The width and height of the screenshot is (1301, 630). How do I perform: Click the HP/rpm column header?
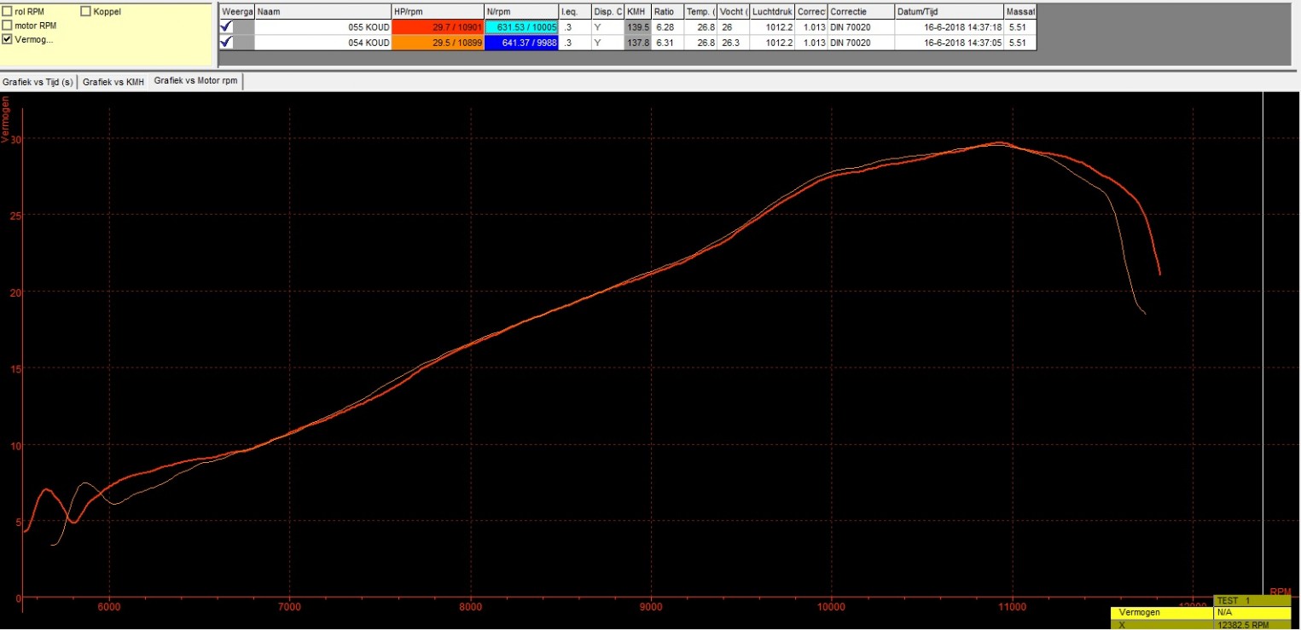[x=438, y=13]
